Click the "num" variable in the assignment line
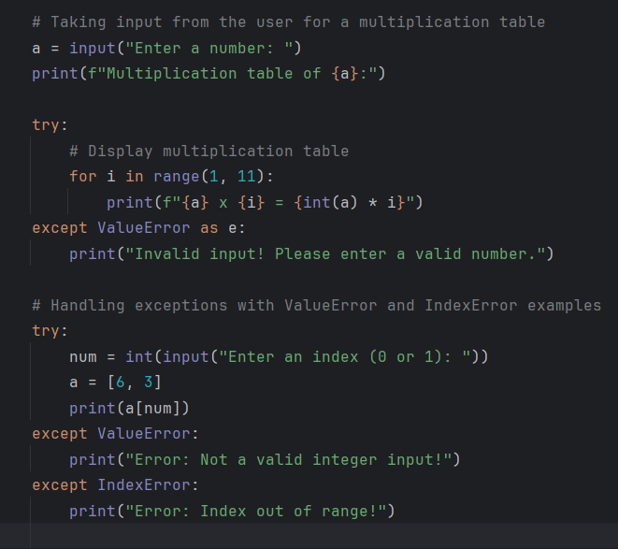 point(83,357)
